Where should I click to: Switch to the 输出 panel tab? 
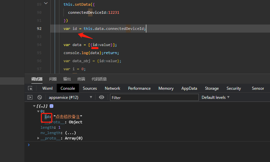[67, 79]
